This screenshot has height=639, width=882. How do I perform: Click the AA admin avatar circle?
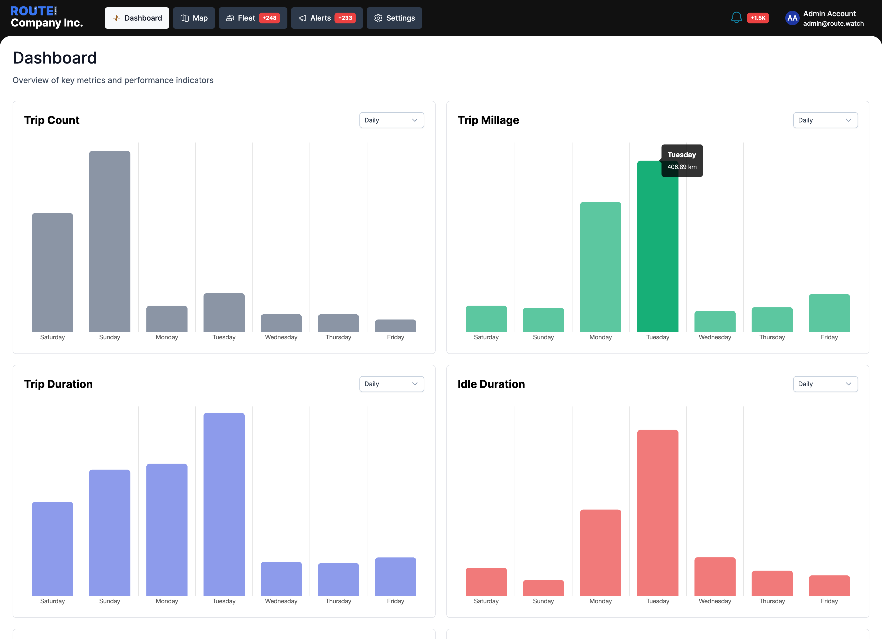point(792,18)
